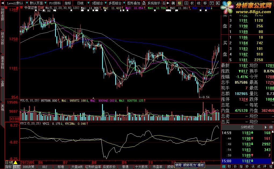This screenshot has width=274, height=169.
Task: Click the side panel collapse icon
Action: 218,3
